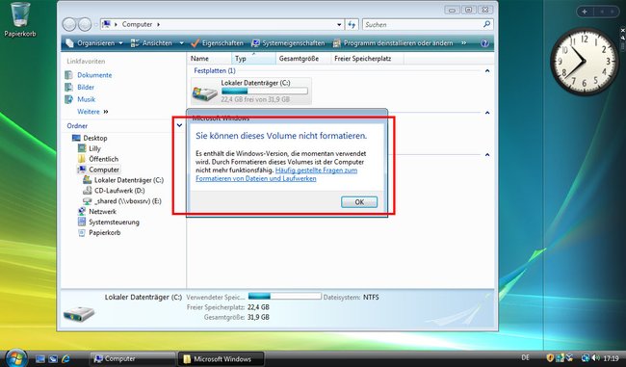Click the volume speaker tray icon
The width and height of the screenshot is (626, 367).
pos(596,358)
